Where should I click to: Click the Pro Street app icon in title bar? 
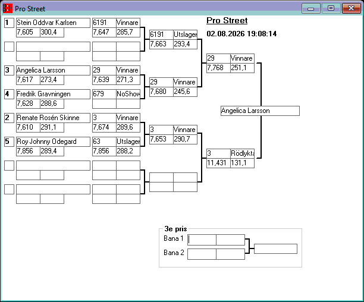[7, 8]
